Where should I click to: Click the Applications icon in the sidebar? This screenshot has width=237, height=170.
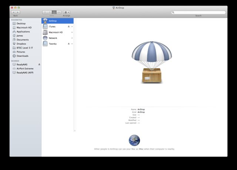point(14,31)
